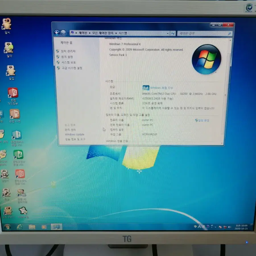Select the desktop shortcut showing two people
This screenshot has width=256, height=256.
coord(22,196)
